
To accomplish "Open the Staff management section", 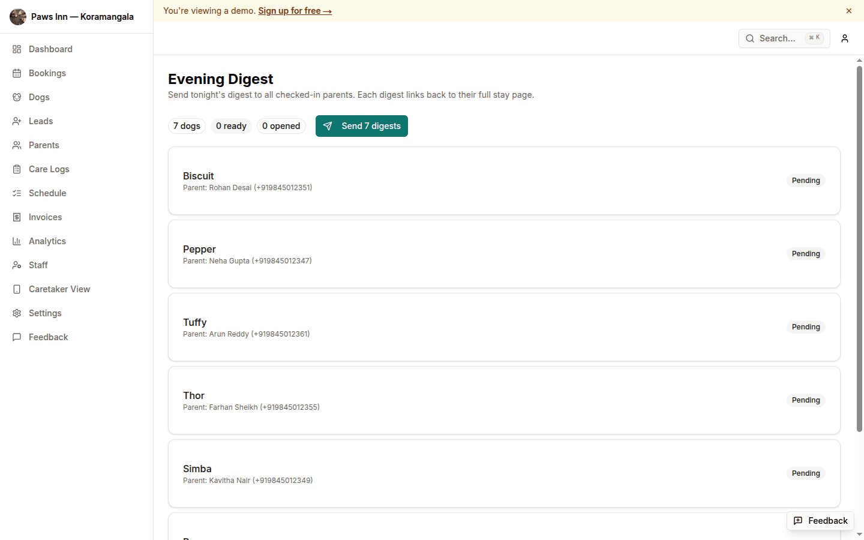I will [x=38, y=265].
